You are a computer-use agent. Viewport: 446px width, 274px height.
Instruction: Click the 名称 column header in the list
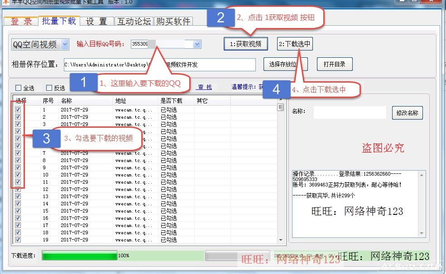[66, 101]
